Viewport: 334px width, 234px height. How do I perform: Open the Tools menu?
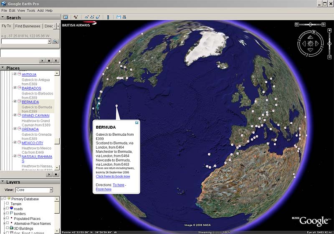point(31,10)
